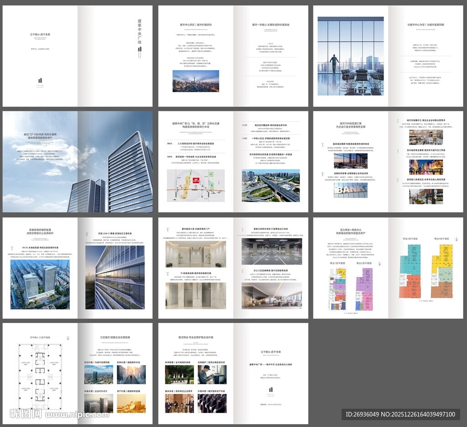Select the businessman at window photo
Viewport: 467px width, 427px height.
point(351,56)
